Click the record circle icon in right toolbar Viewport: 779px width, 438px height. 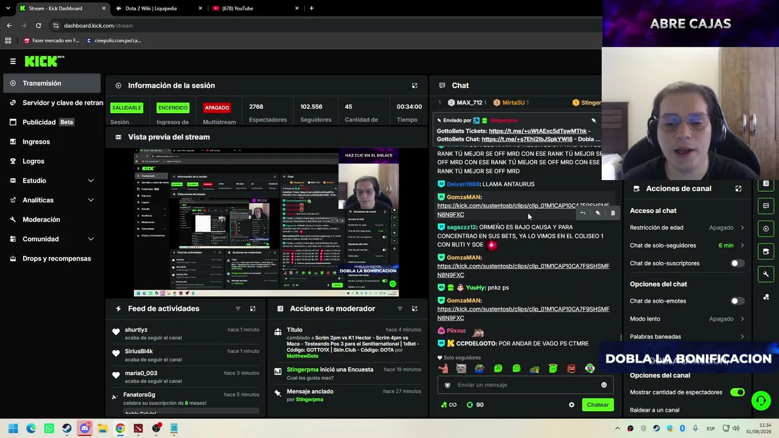coord(766,229)
